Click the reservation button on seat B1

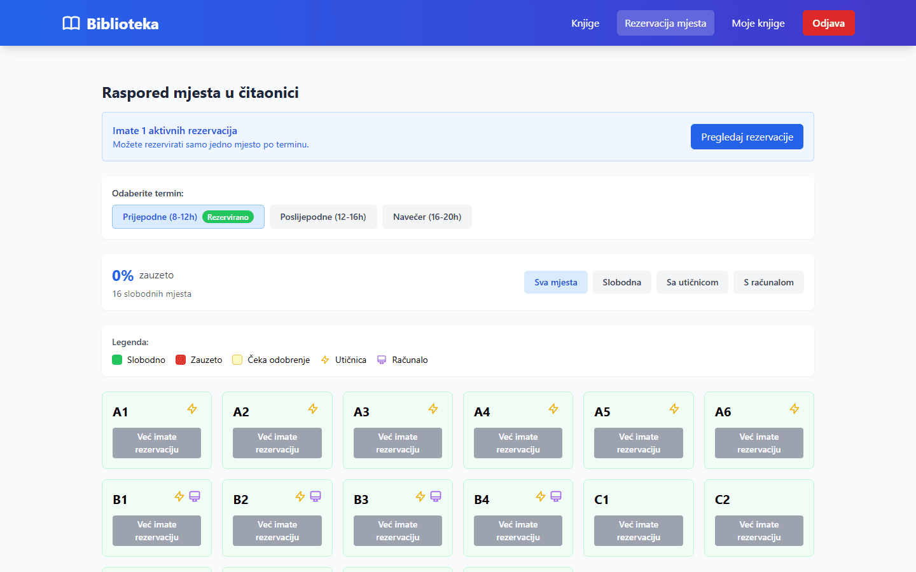156,531
